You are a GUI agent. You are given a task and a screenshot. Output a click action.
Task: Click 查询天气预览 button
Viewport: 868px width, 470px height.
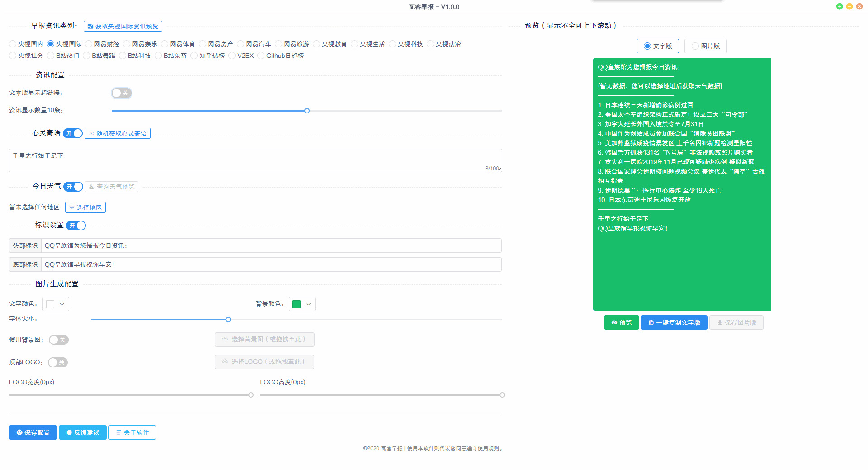(112, 187)
